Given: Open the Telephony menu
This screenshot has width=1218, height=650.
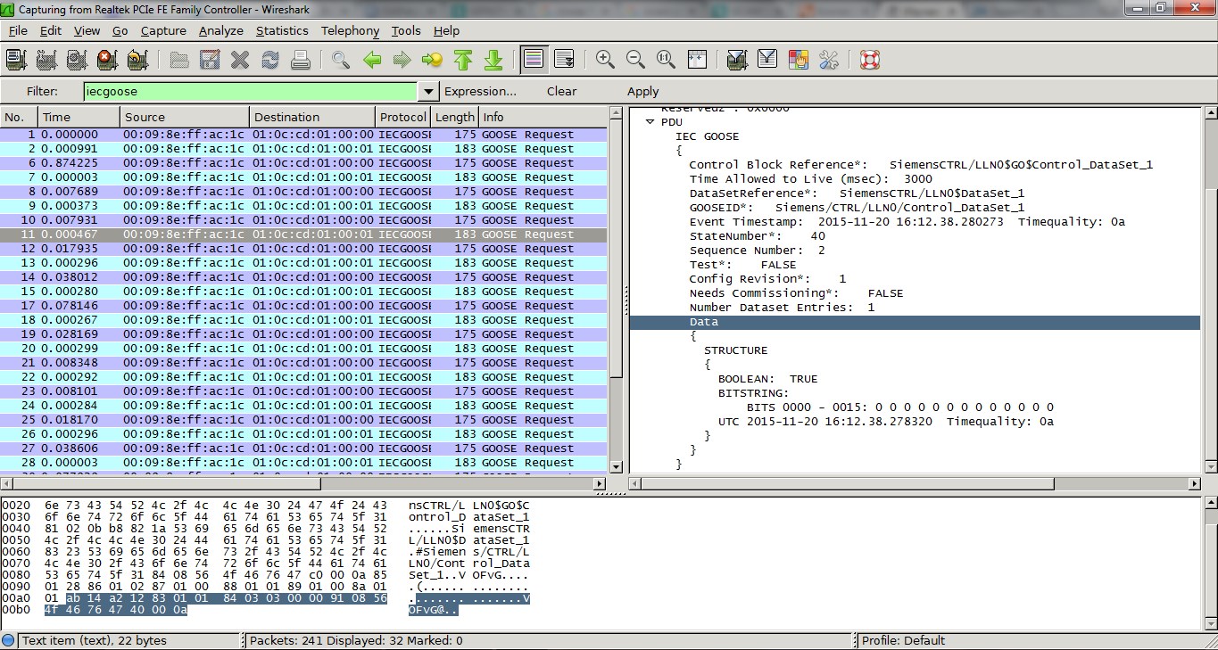Looking at the screenshot, I should pos(350,30).
